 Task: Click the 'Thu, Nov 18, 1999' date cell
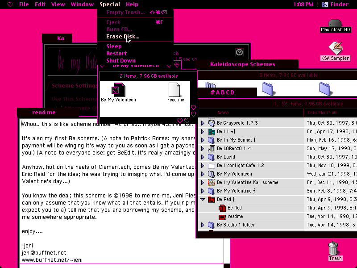click(332, 165)
